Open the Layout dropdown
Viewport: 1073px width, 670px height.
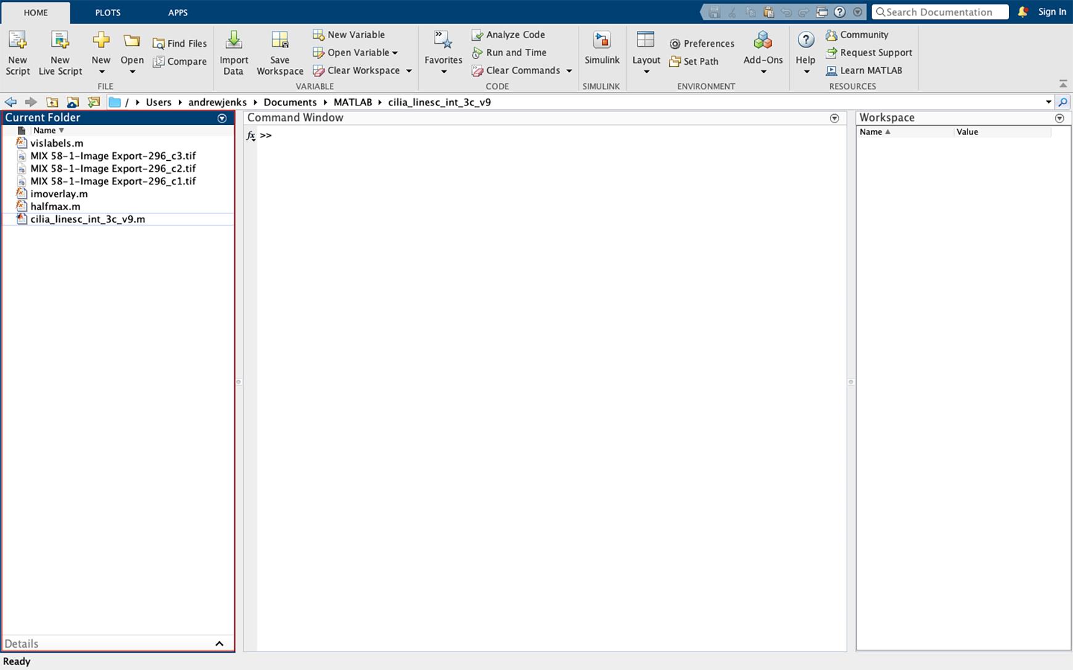tap(646, 54)
